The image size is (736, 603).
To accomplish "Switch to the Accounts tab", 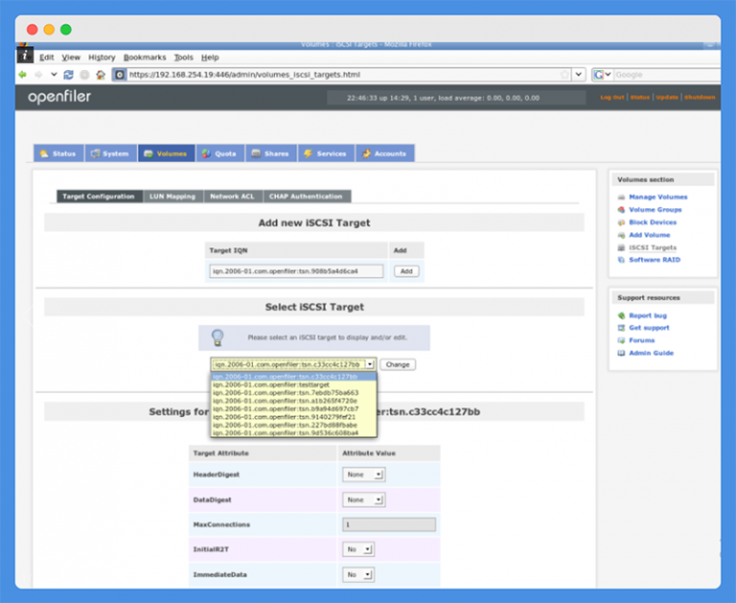I will (385, 153).
